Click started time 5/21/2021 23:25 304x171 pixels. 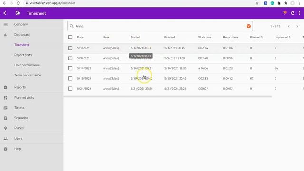[x=142, y=89]
